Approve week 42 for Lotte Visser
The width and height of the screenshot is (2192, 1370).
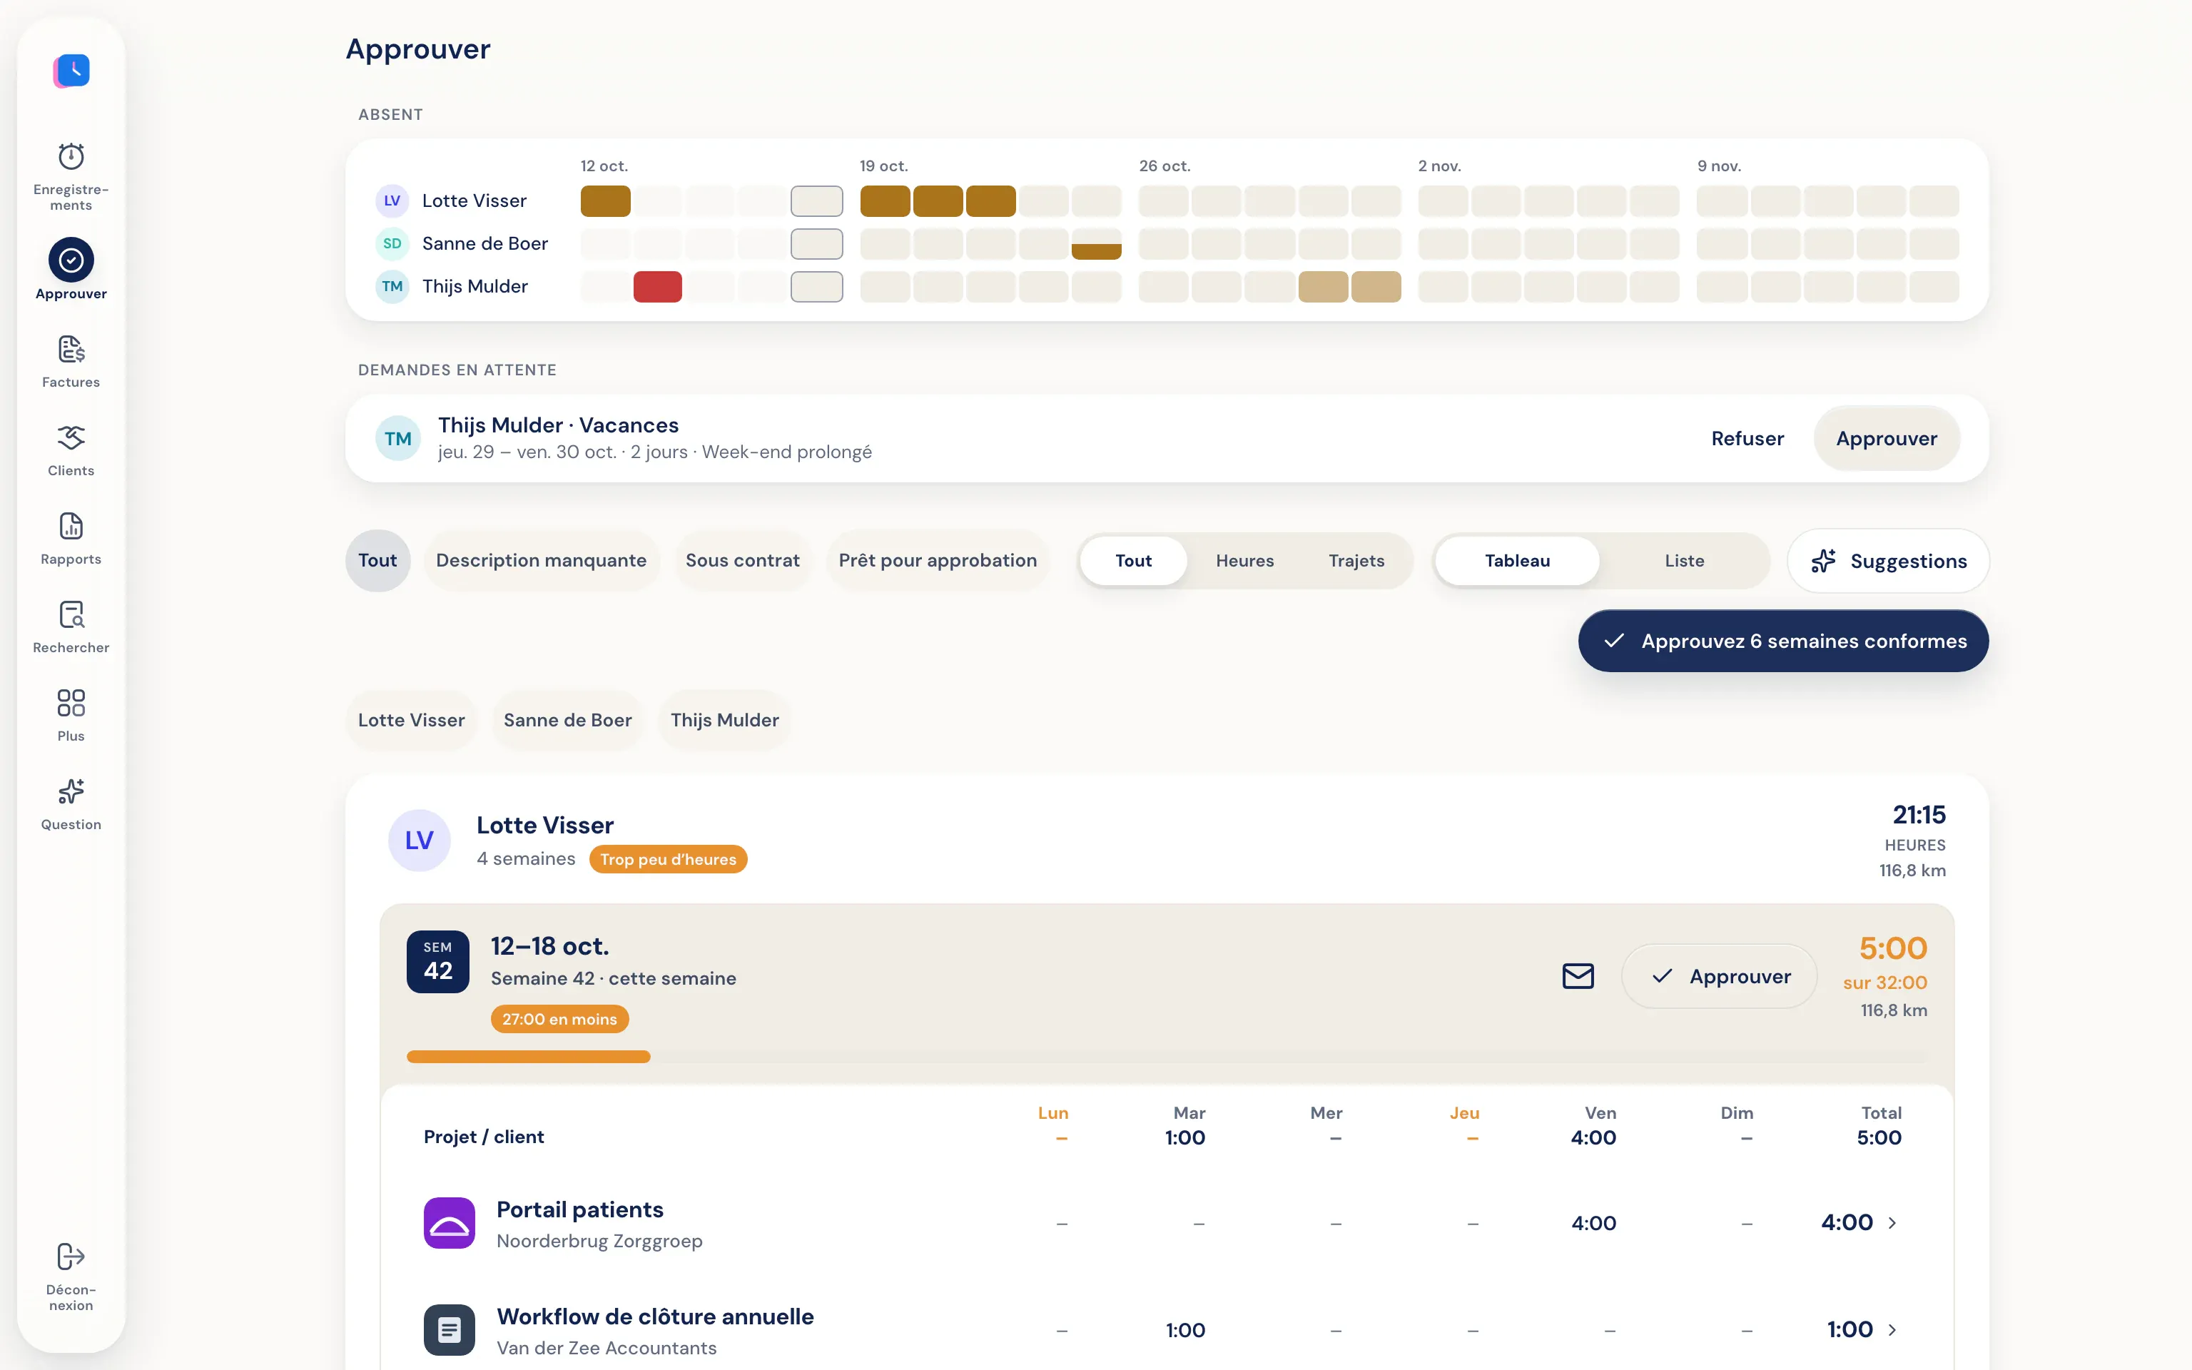[1719, 977]
